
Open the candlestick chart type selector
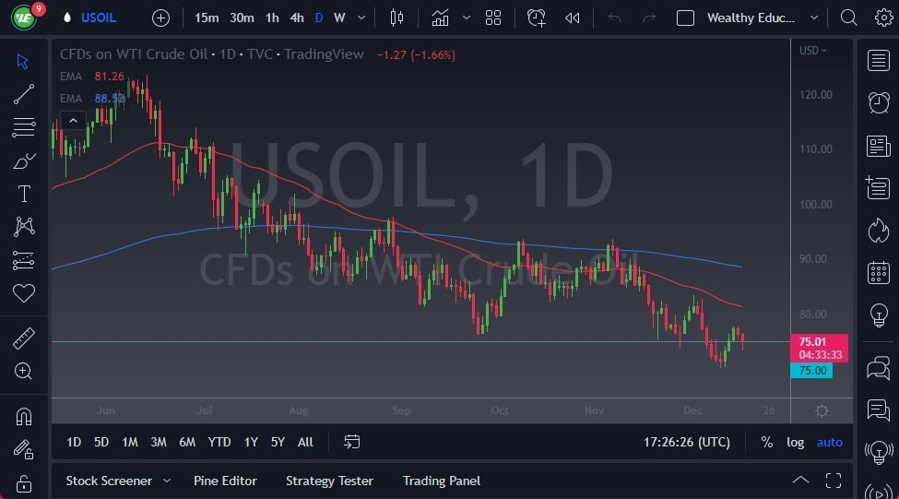(x=396, y=18)
